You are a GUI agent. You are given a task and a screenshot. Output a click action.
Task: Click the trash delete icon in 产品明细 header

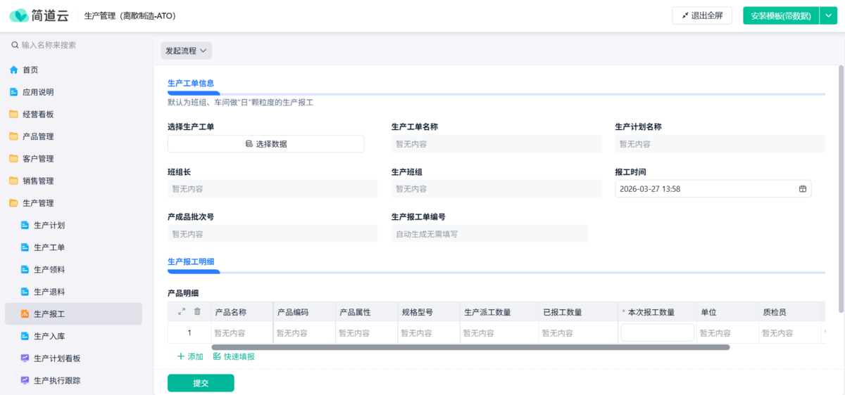coord(197,311)
